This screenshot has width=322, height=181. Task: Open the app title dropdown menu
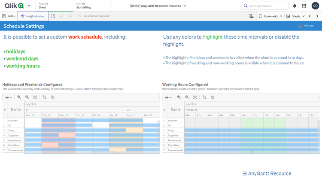click(x=158, y=6)
